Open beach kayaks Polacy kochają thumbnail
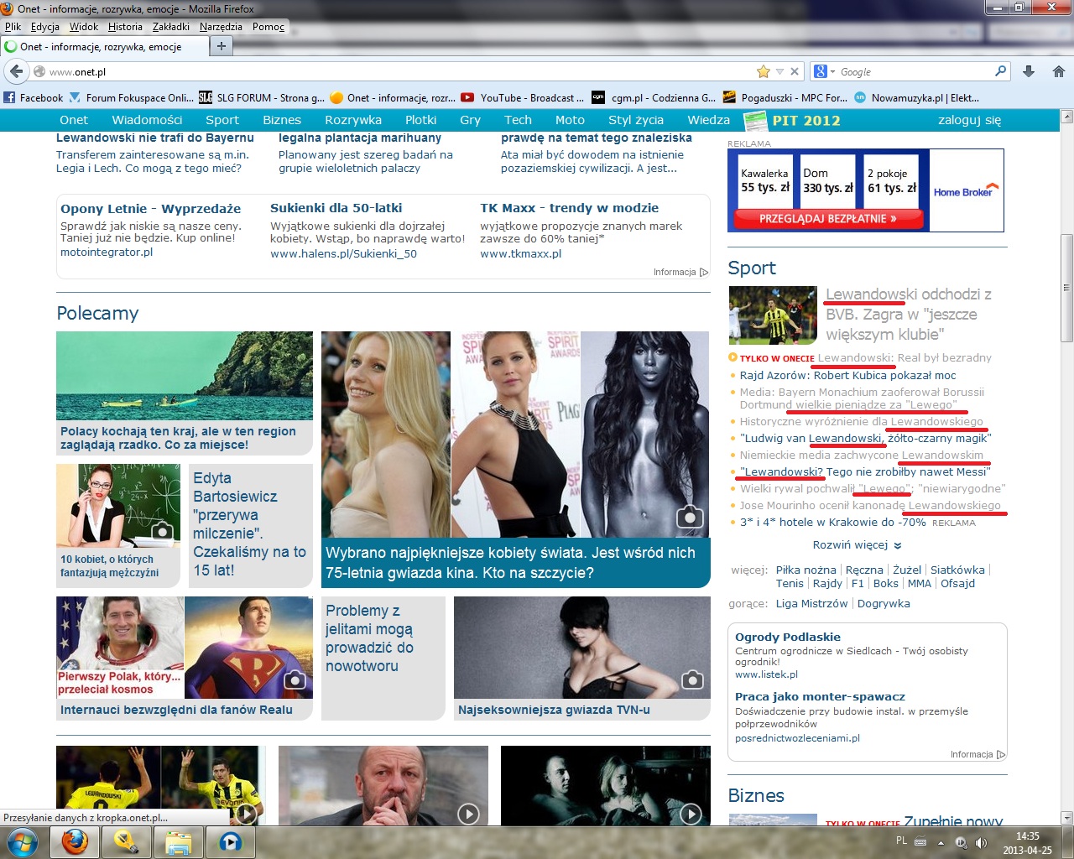The height and width of the screenshot is (859, 1074). click(x=185, y=375)
